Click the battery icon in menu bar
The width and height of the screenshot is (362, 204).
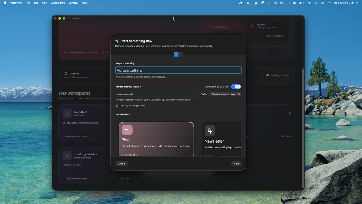pyautogui.click(x=301, y=3)
